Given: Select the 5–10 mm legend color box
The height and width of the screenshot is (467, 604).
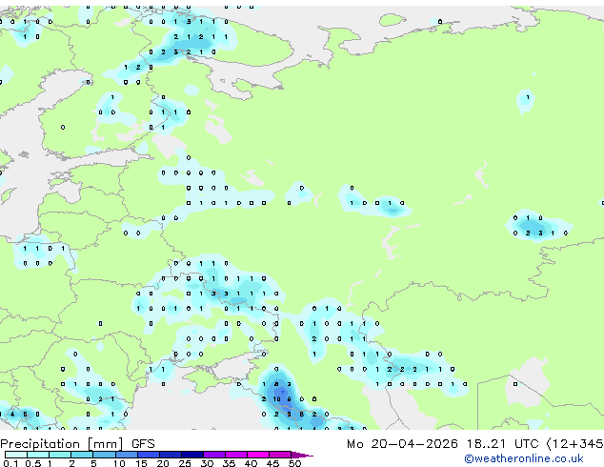Looking at the screenshot, I should [104, 455].
